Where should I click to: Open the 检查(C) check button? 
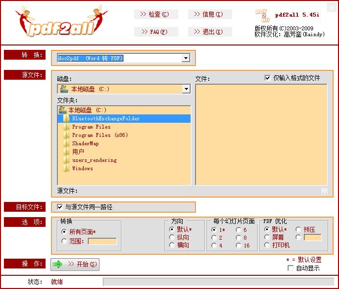click(x=156, y=14)
